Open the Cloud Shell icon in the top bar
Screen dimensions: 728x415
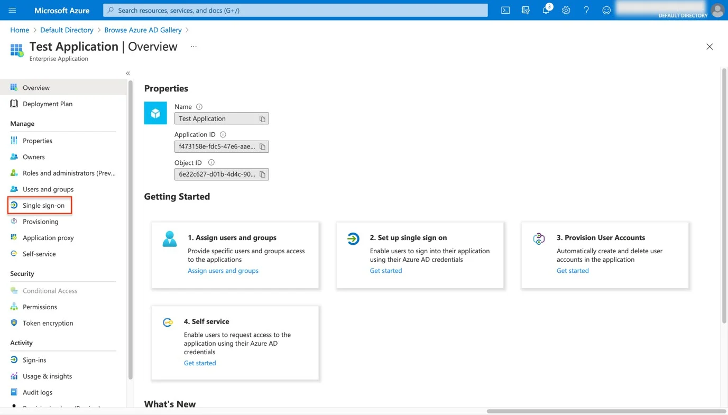505,10
